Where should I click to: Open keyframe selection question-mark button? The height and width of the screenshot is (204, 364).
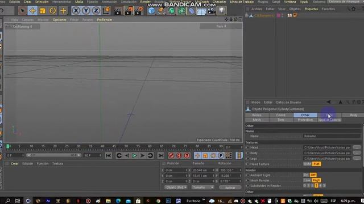coord(187,155)
